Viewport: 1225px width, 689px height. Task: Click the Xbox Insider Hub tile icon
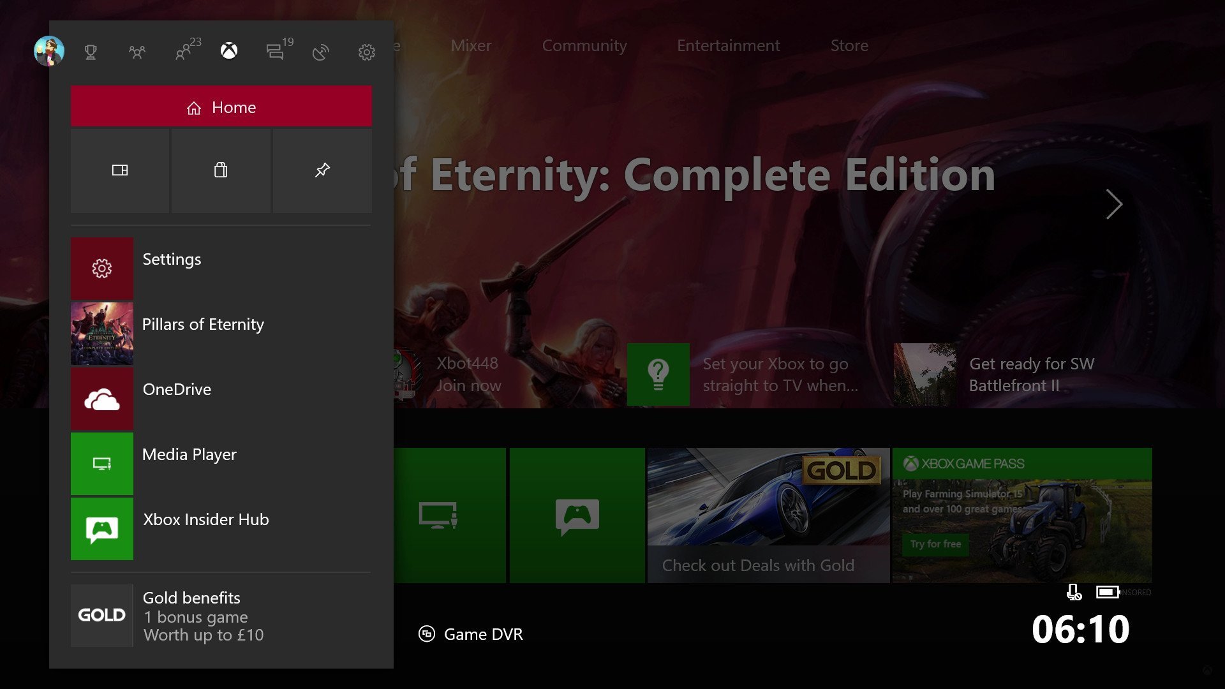pos(102,529)
